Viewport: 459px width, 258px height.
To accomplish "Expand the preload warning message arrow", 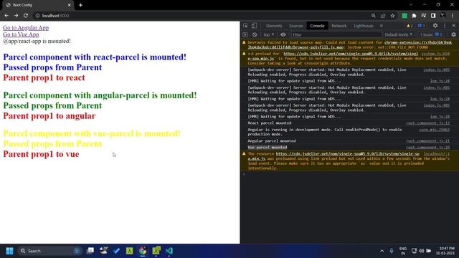I will pyautogui.click(x=249, y=54).
